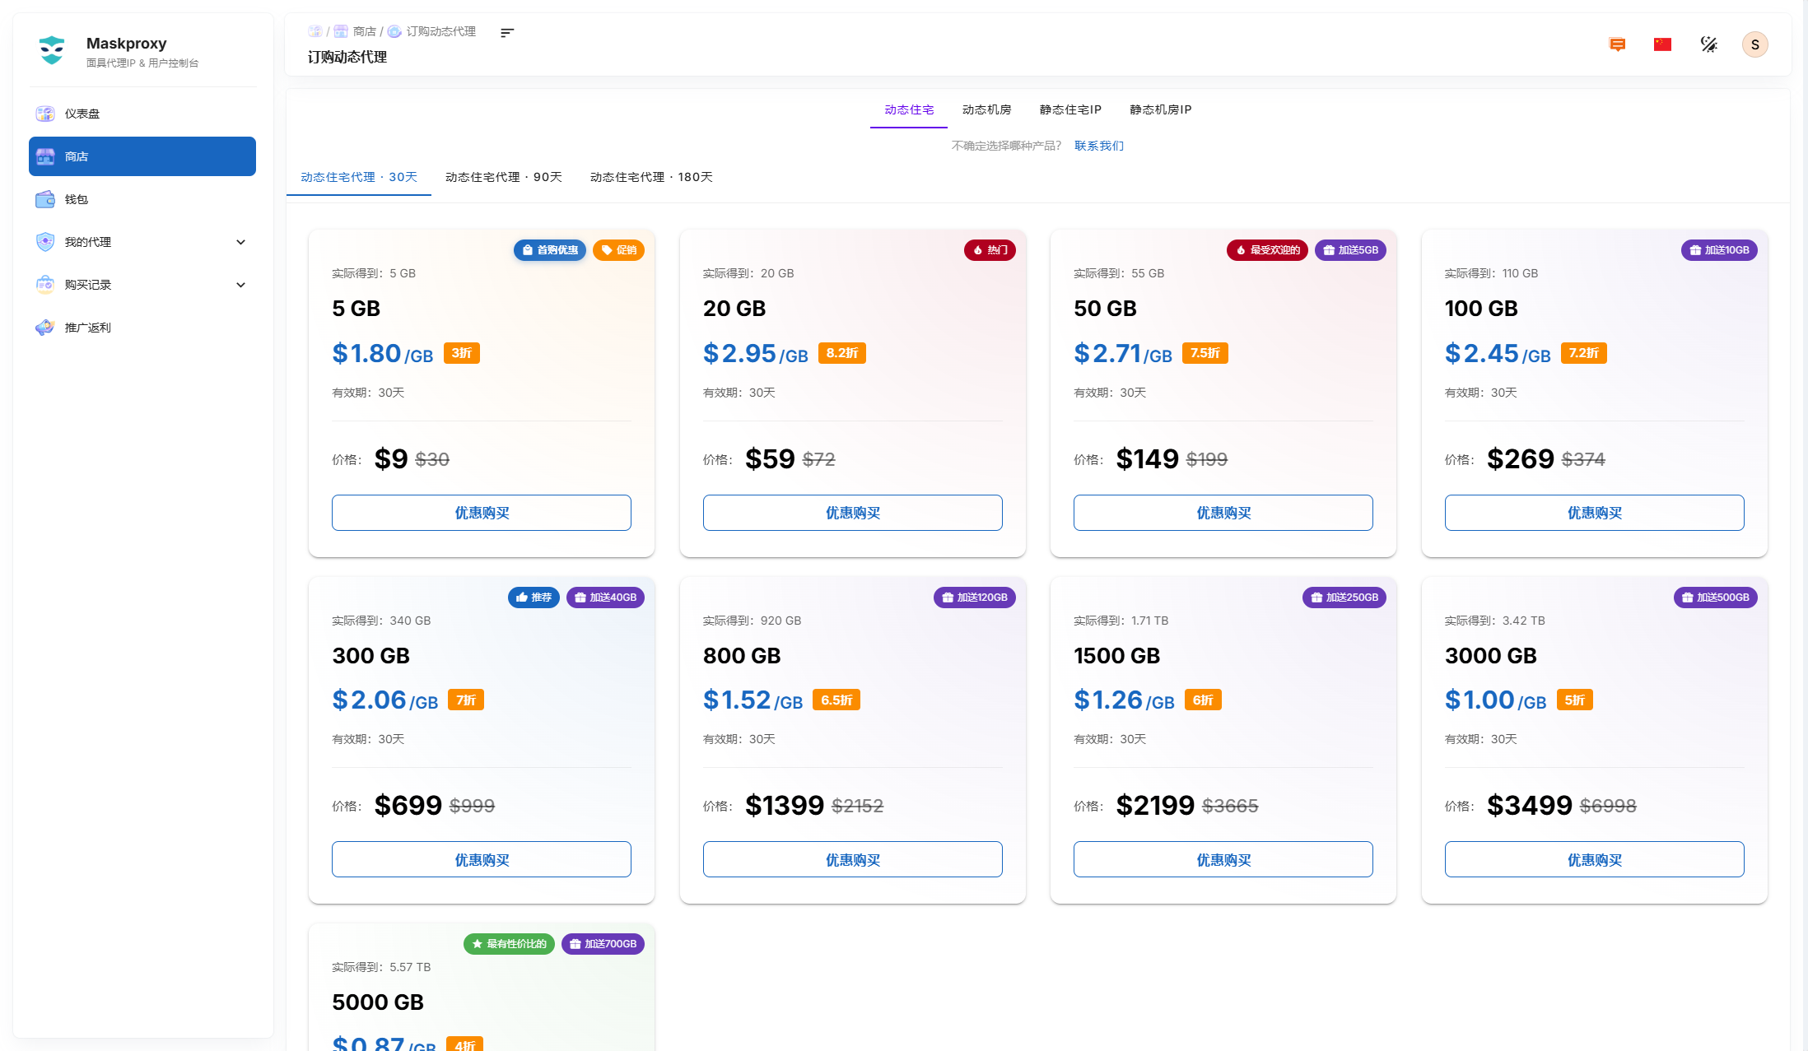The width and height of the screenshot is (1808, 1051).
Task: Expand the 购买记录 submenu chevron
Action: point(240,285)
